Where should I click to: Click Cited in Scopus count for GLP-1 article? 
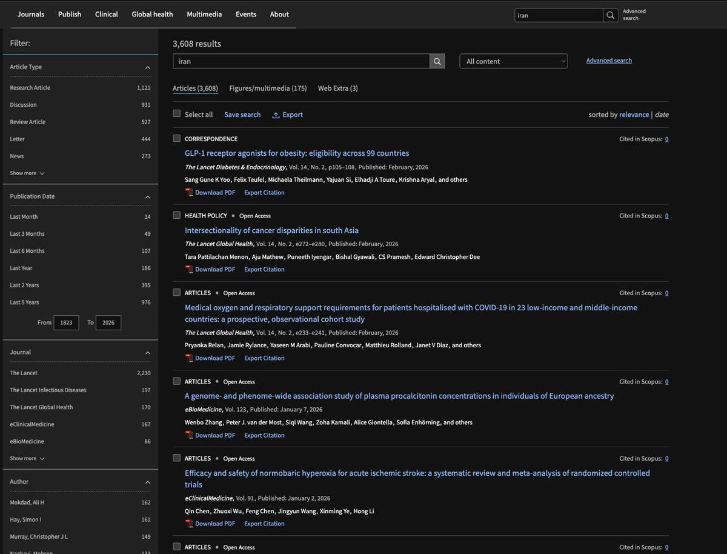click(667, 139)
